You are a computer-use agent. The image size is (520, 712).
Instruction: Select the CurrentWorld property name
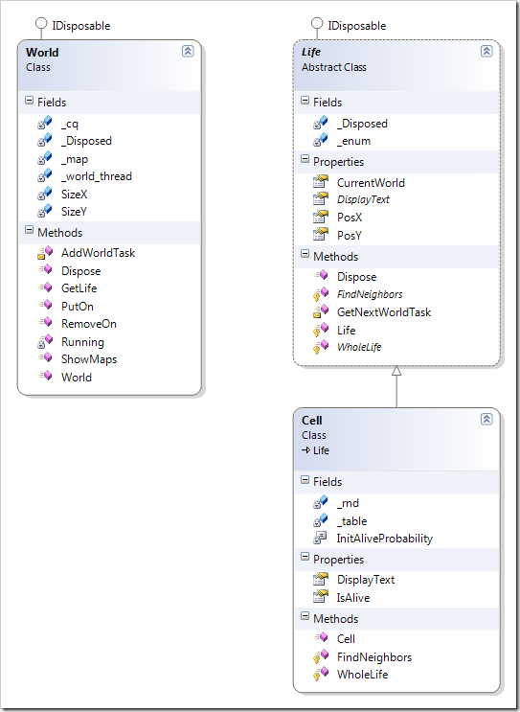[371, 182]
